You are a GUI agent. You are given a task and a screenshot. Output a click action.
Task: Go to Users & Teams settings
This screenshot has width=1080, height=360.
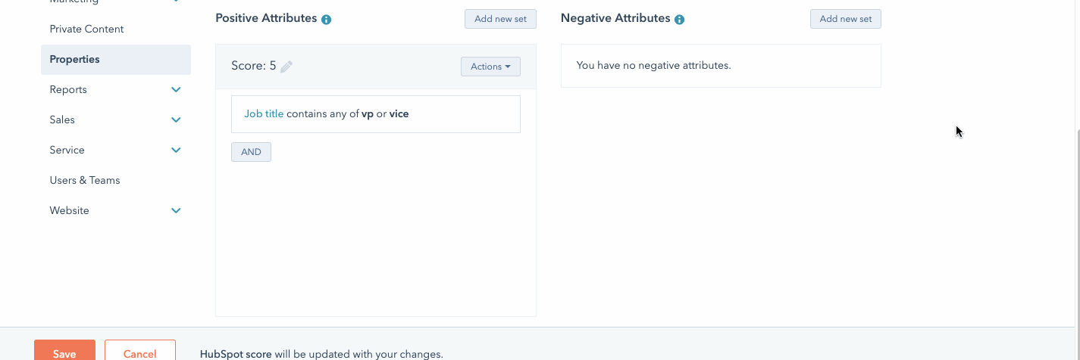point(85,180)
